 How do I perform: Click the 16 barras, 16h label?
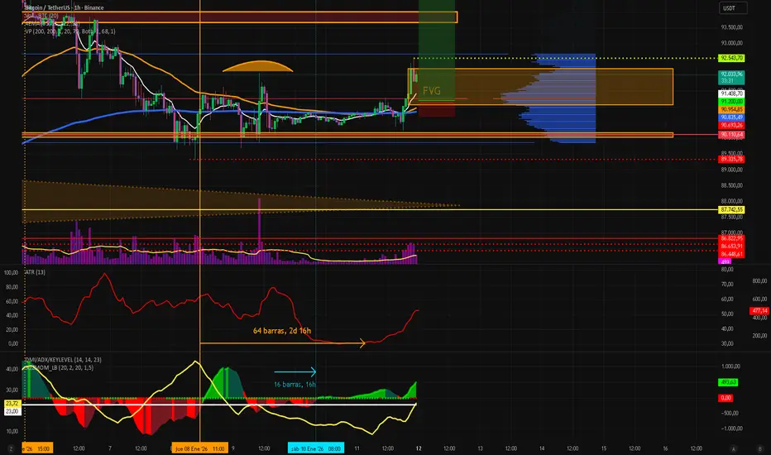point(295,384)
